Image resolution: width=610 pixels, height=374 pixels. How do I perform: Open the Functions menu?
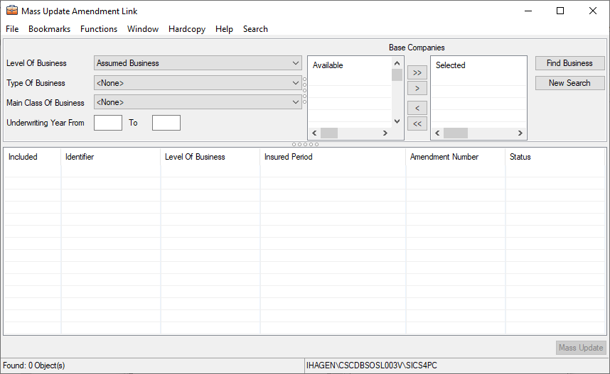coord(99,29)
